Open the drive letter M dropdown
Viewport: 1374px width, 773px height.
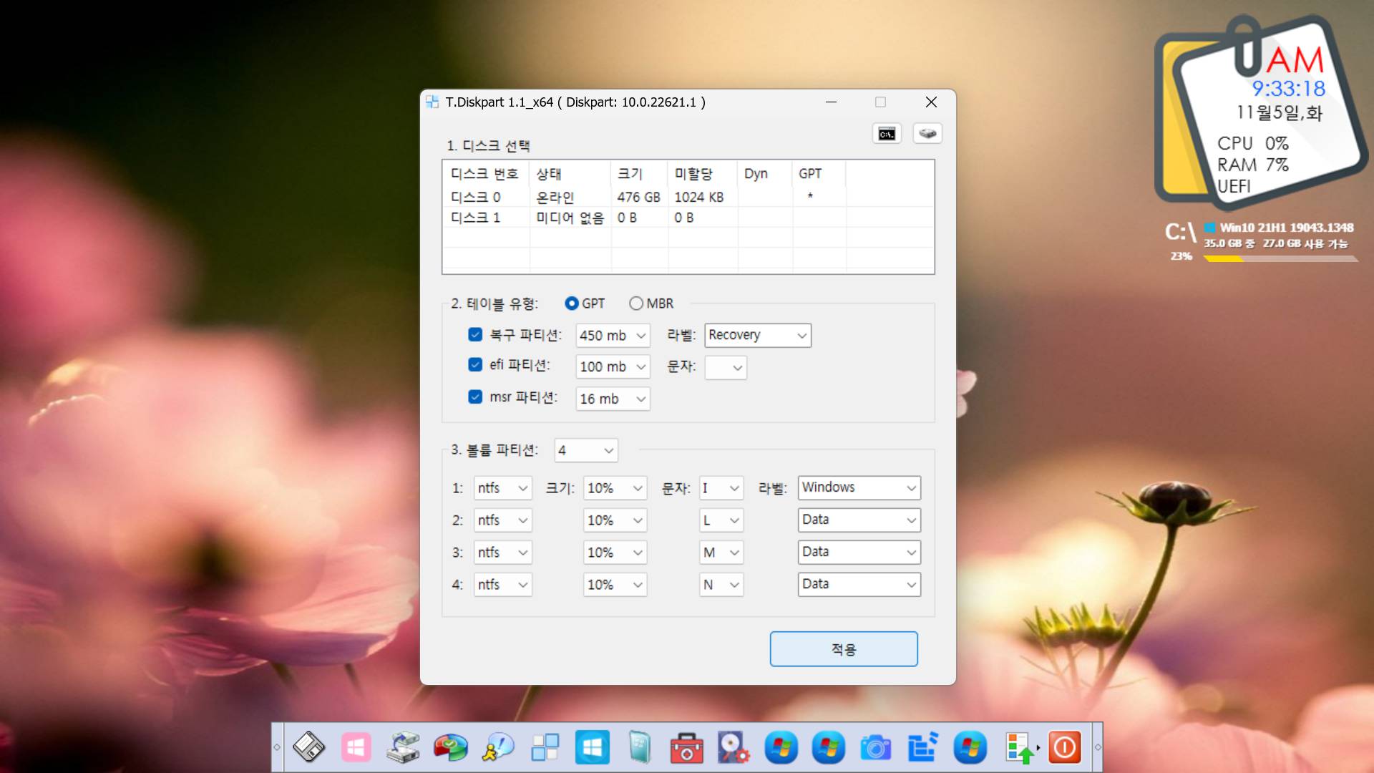click(x=721, y=553)
